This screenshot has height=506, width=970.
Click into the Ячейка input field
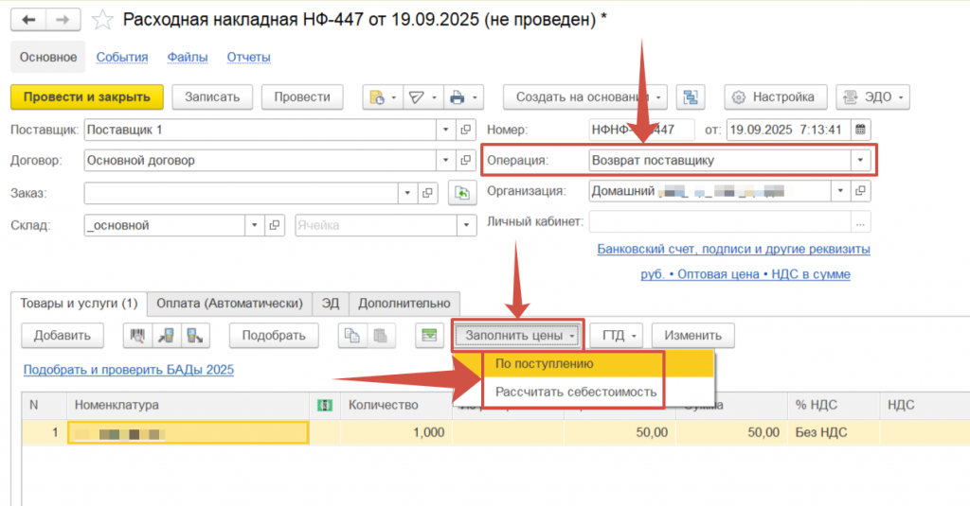[x=374, y=225]
